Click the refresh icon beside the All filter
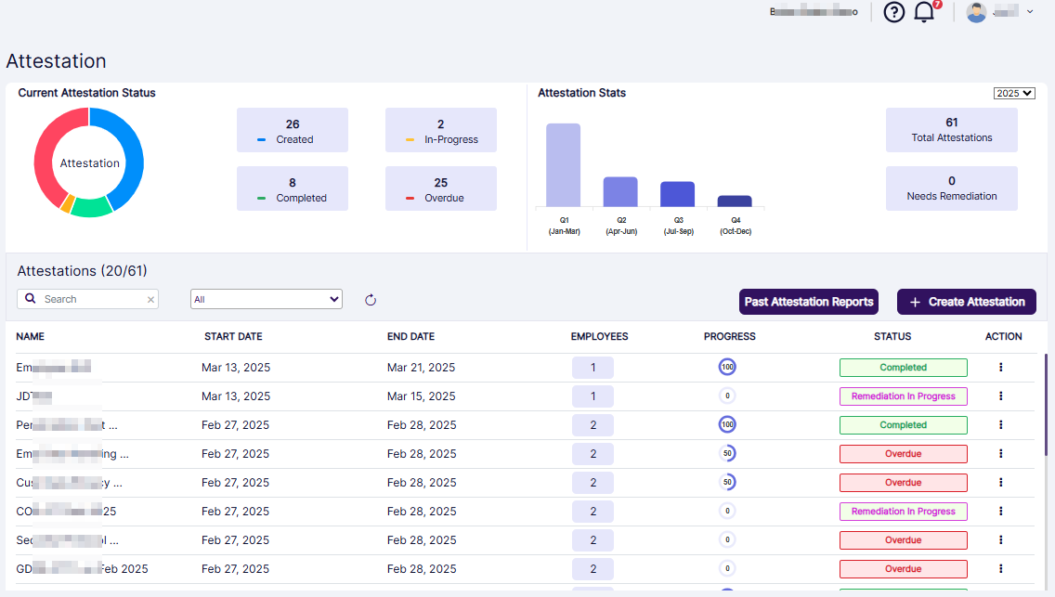 tap(370, 299)
